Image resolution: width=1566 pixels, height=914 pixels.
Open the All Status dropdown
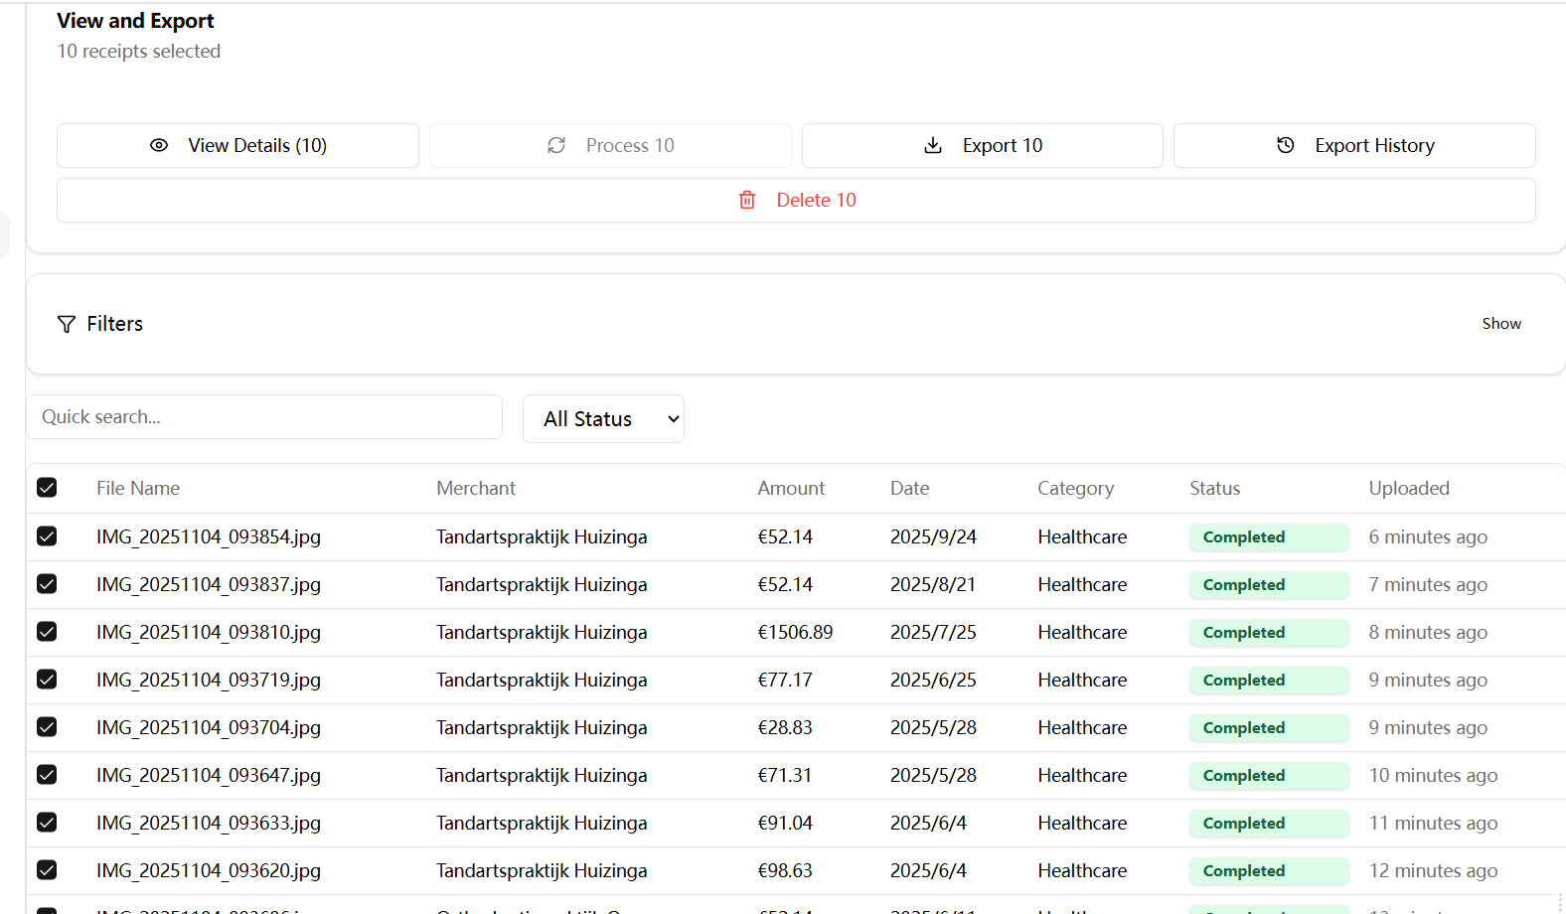click(603, 418)
